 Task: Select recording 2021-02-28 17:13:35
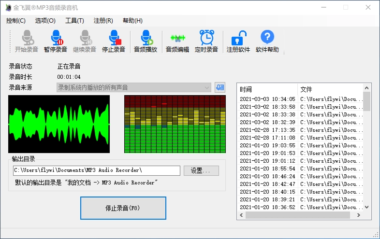pyautogui.click(x=300, y=130)
